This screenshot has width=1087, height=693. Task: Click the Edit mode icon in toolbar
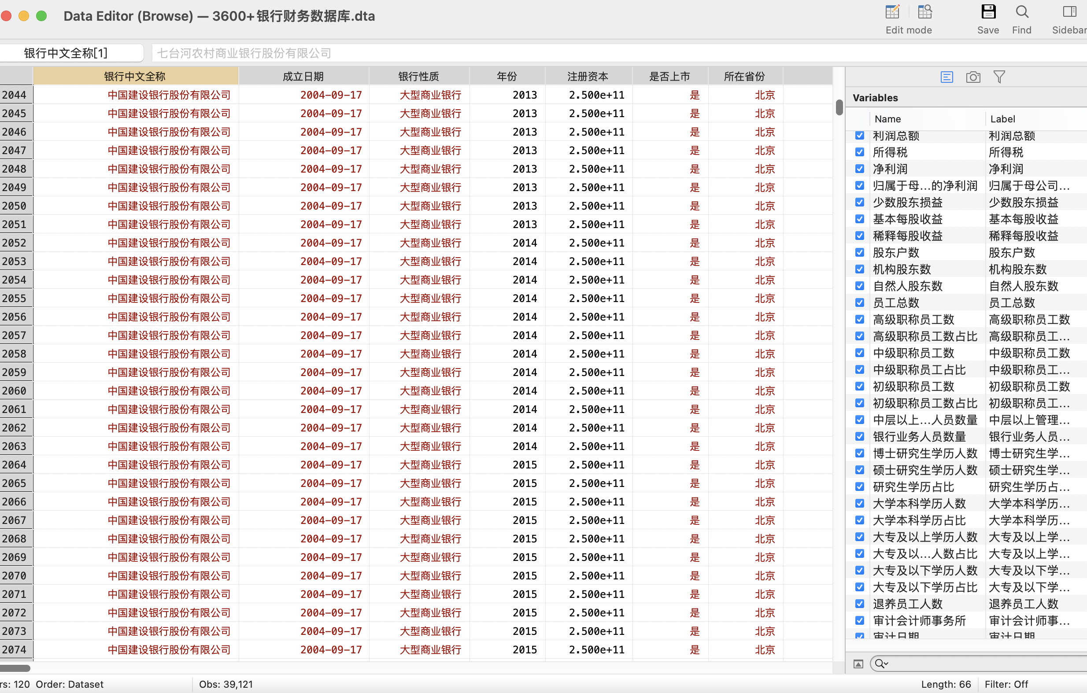point(892,12)
